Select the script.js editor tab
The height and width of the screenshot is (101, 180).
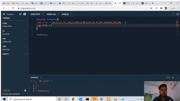65,14
